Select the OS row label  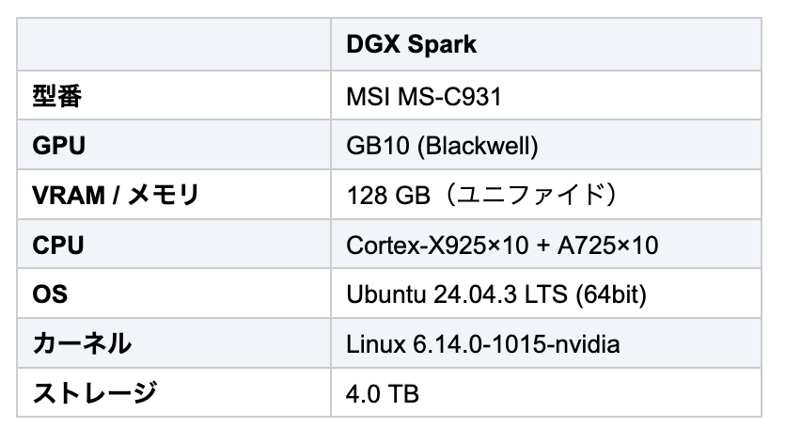[x=50, y=294]
